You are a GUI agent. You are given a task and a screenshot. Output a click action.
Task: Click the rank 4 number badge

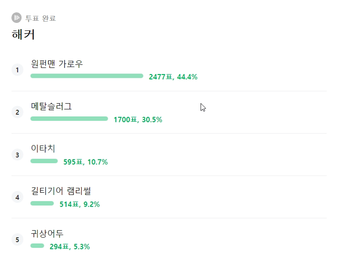pos(17,197)
